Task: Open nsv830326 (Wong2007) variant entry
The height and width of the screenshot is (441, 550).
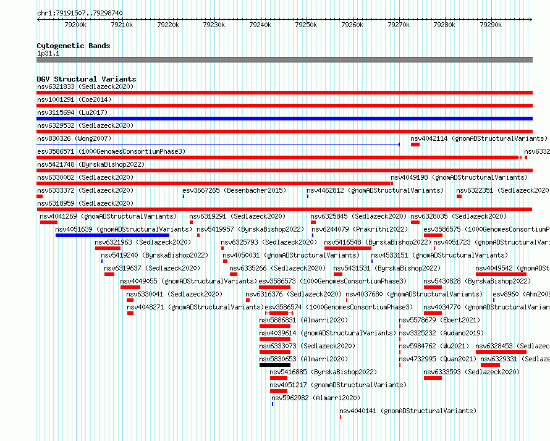Action: [74, 138]
